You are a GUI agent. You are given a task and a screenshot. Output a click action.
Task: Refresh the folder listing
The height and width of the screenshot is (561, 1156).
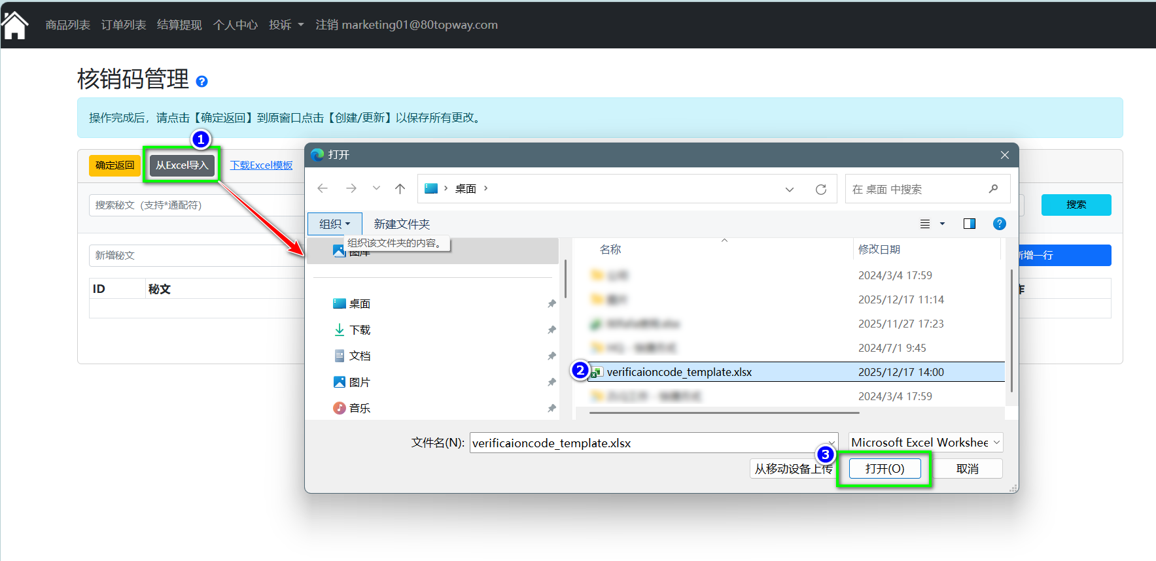(820, 190)
